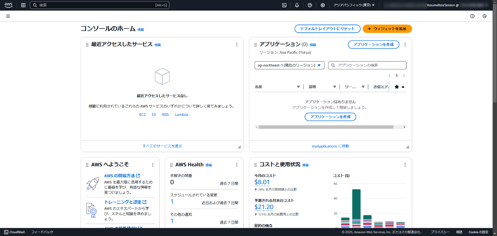Launch CloudShell from top bar icon
This screenshot has width=497, height=236.
(x=284, y=5)
